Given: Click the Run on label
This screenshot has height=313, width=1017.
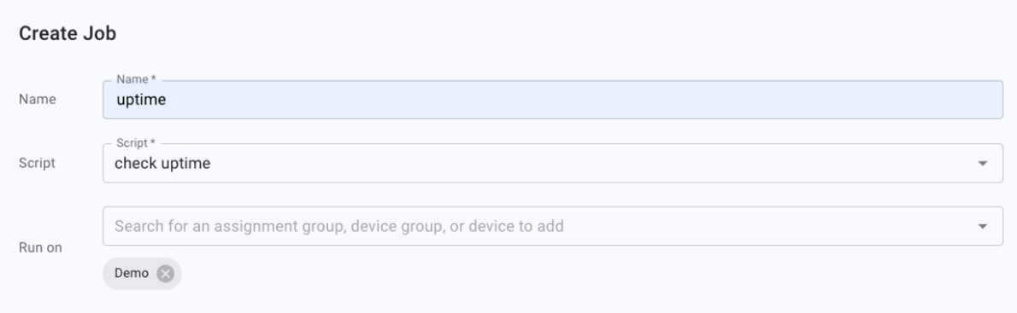Looking at the screenshot, I should pyautogui.click(x=40, y=247).
